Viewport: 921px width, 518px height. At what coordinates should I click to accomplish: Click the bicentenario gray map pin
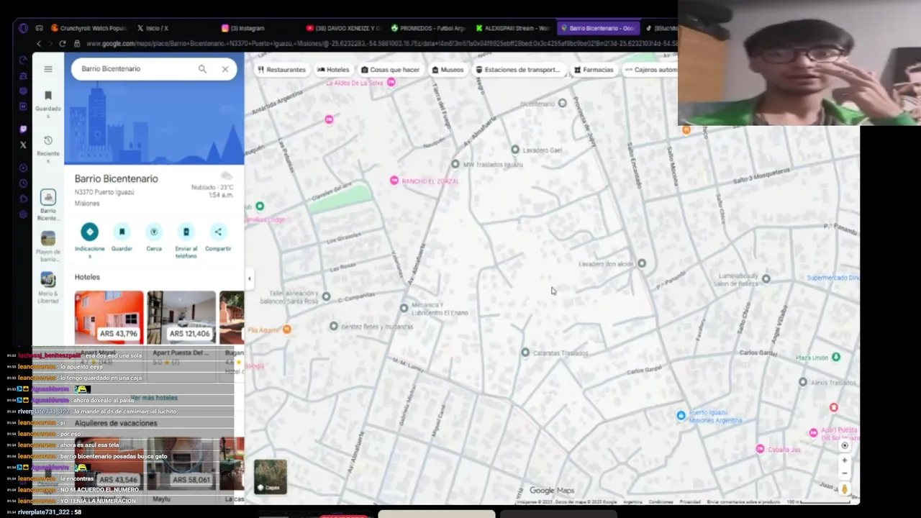[563, 103]
